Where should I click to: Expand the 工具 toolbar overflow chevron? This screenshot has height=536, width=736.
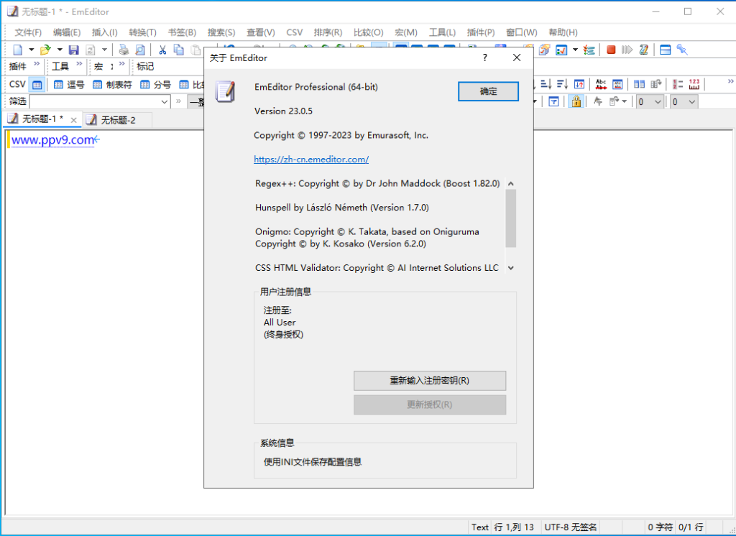tap(79, 64)
